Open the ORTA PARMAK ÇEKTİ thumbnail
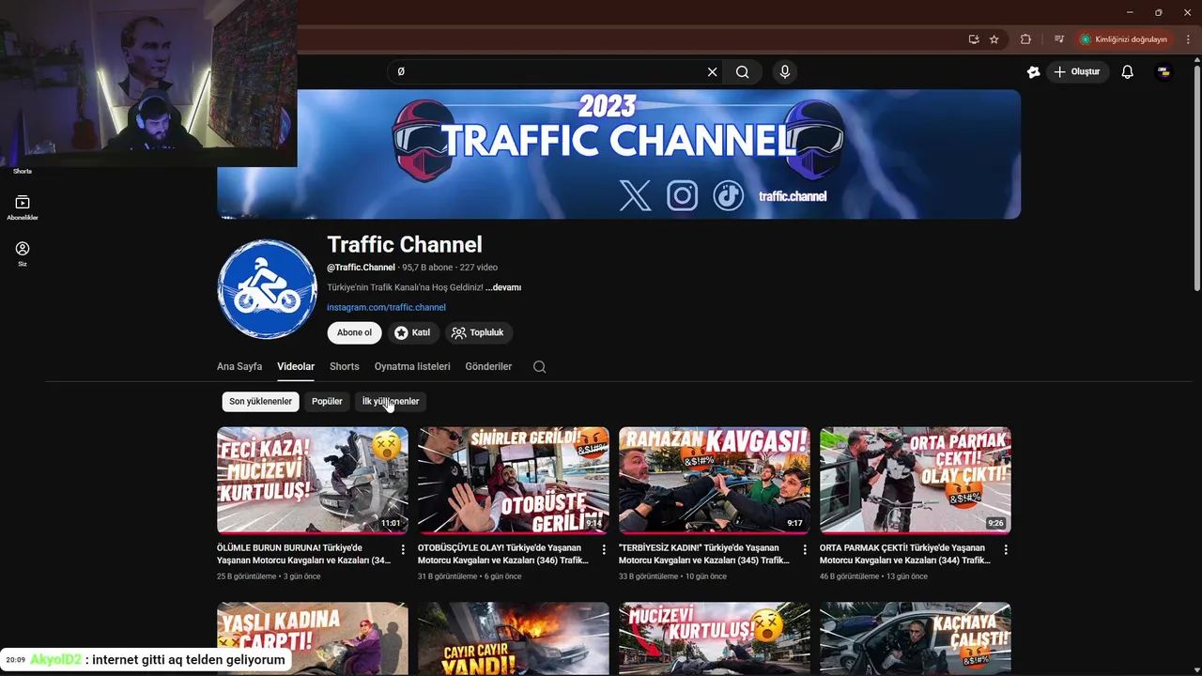 point(916,481)
